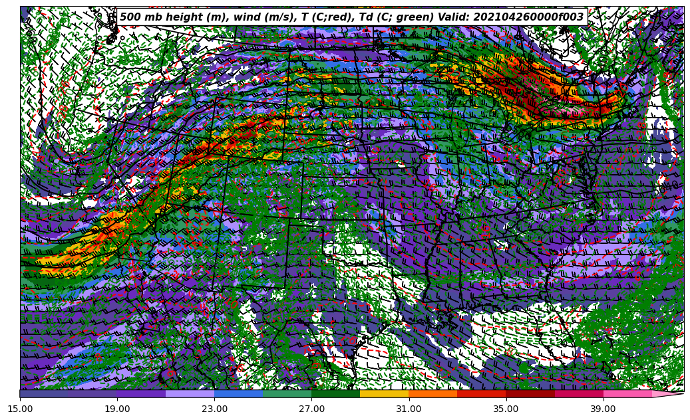Viewport: 690px width, 420px height.
Task: Pick the dark red colorbar segment
Action: click(x=530, y=393)
